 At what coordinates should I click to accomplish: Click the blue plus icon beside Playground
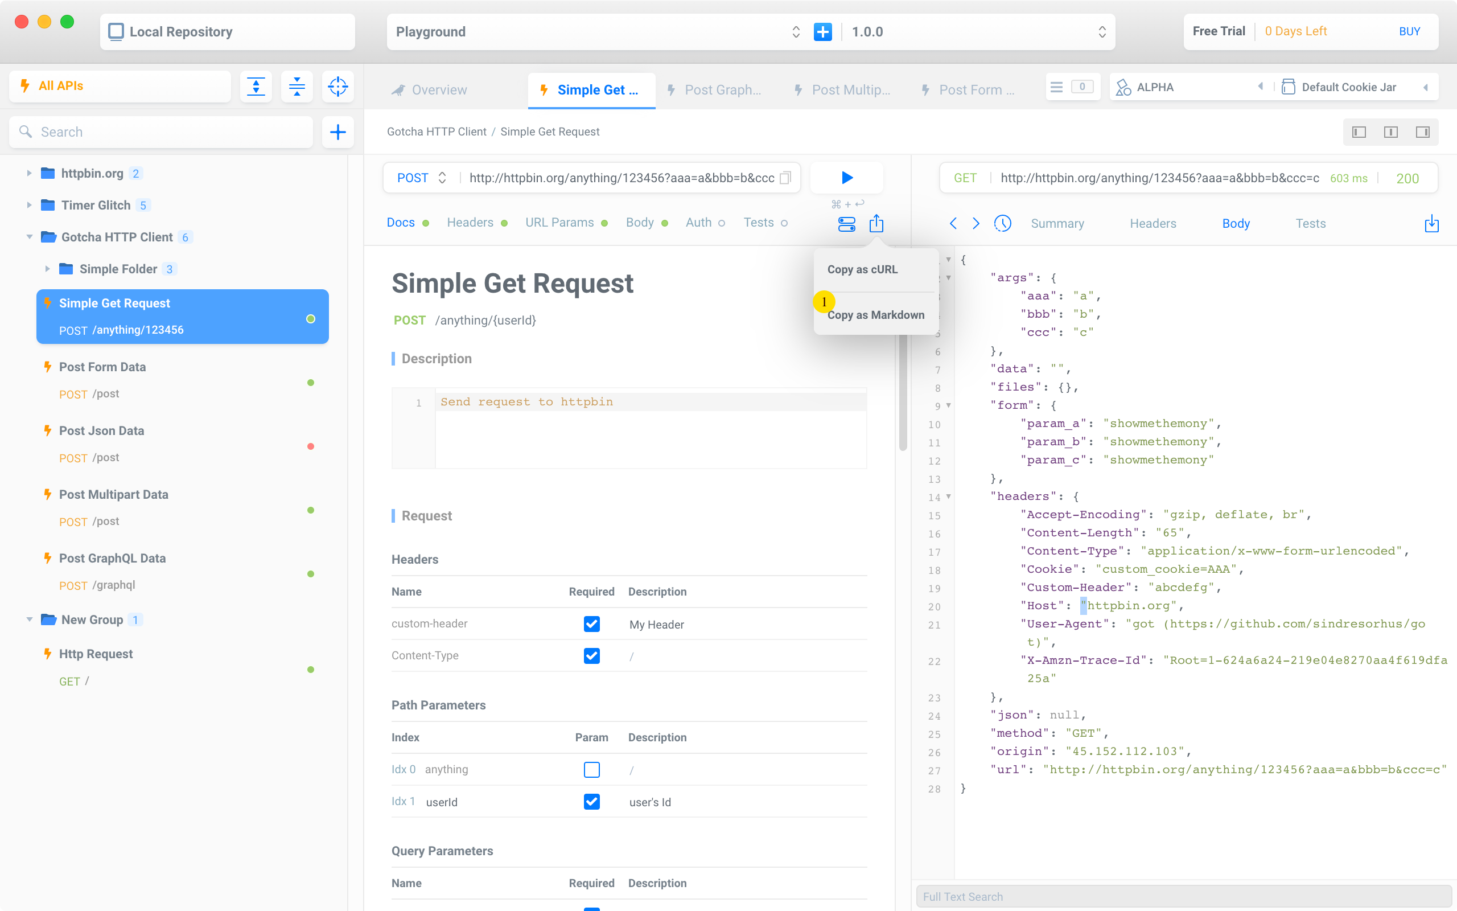click(822, 32)
